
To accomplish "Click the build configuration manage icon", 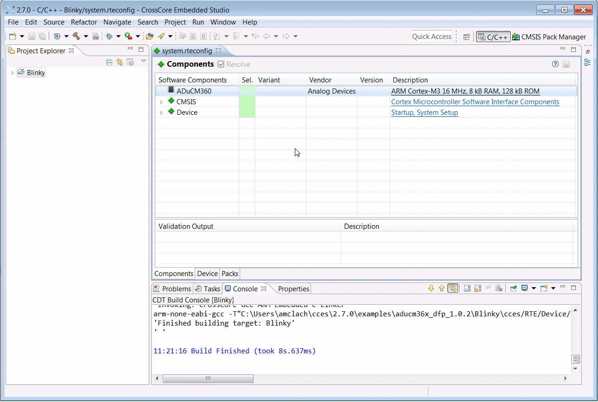I will 57,36.
